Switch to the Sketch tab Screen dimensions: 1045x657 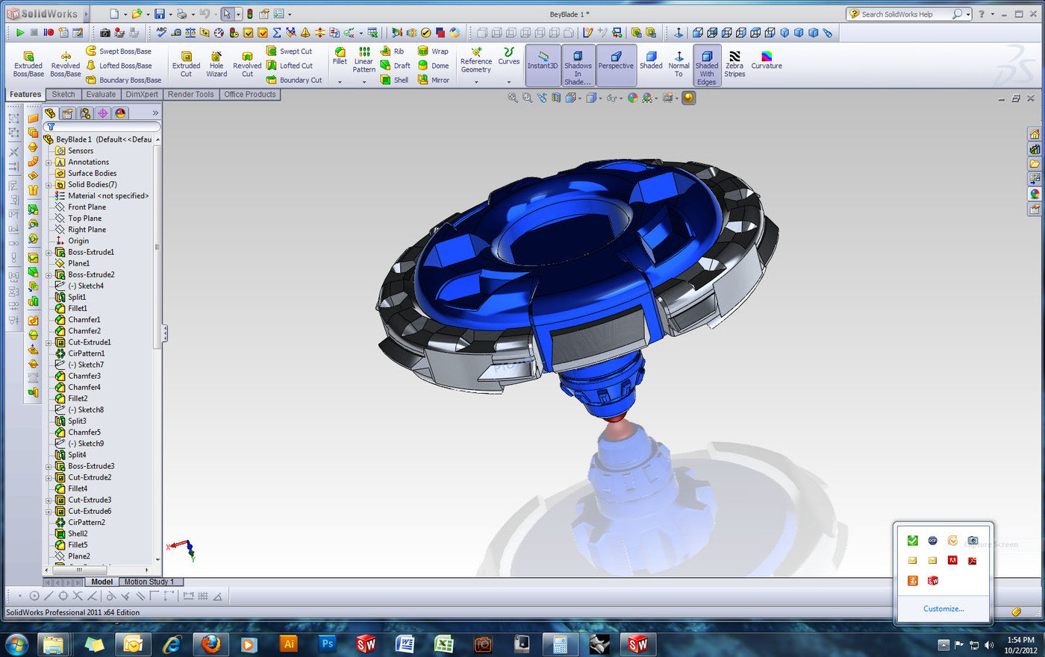click(63, 94)
